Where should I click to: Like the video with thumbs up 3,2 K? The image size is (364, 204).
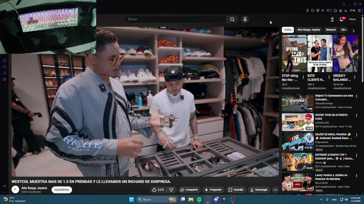point(158,190)
